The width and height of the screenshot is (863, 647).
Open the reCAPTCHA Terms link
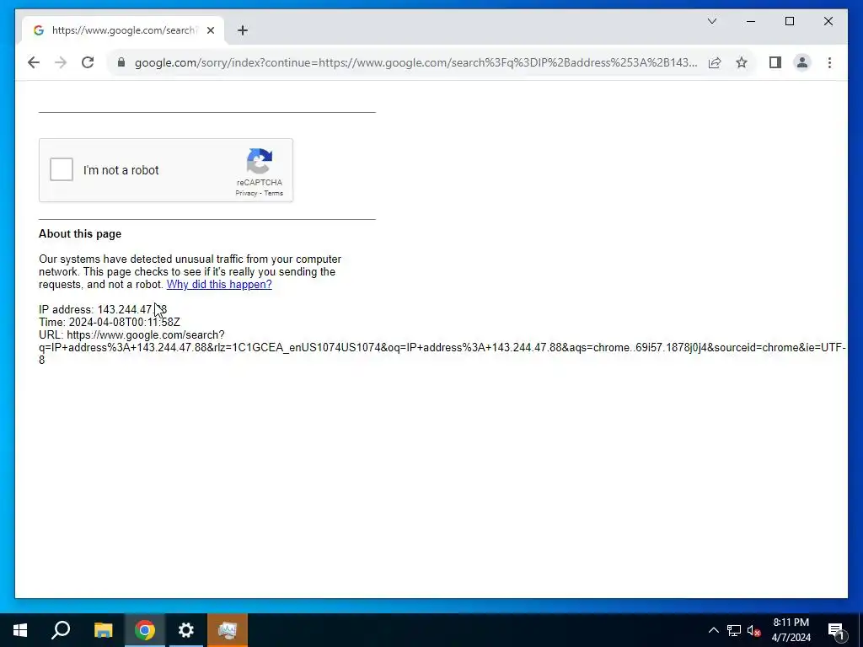click(273, 193)
